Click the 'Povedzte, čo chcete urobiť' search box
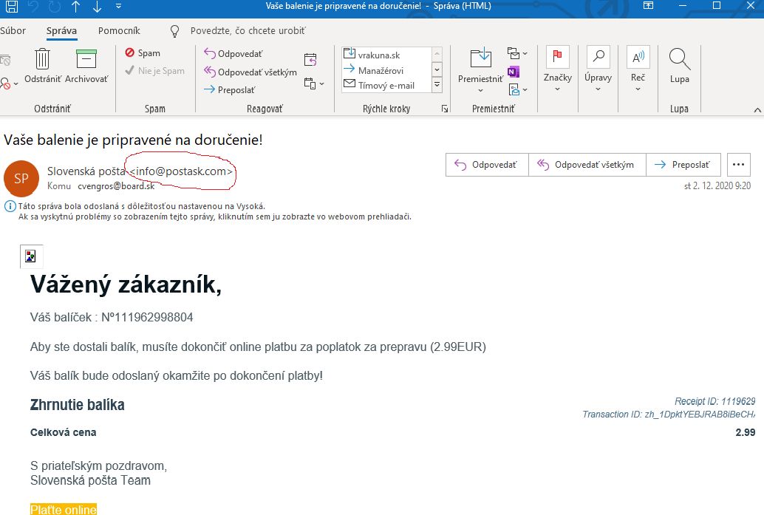 248,31
